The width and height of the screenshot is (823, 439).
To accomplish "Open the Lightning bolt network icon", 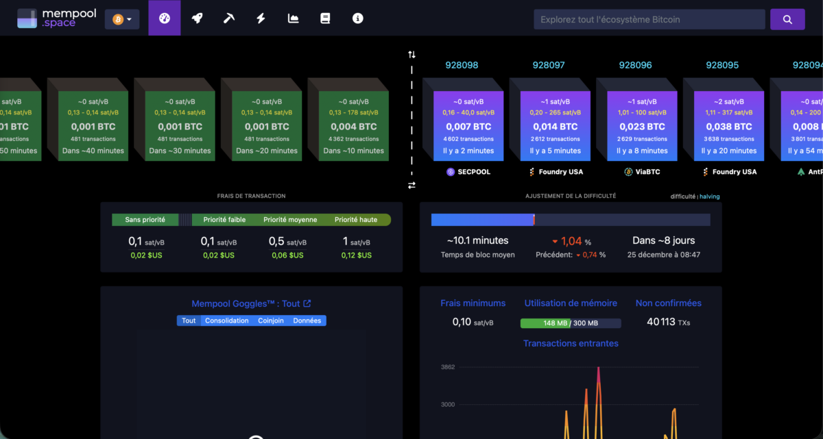I will coord(261,18).
